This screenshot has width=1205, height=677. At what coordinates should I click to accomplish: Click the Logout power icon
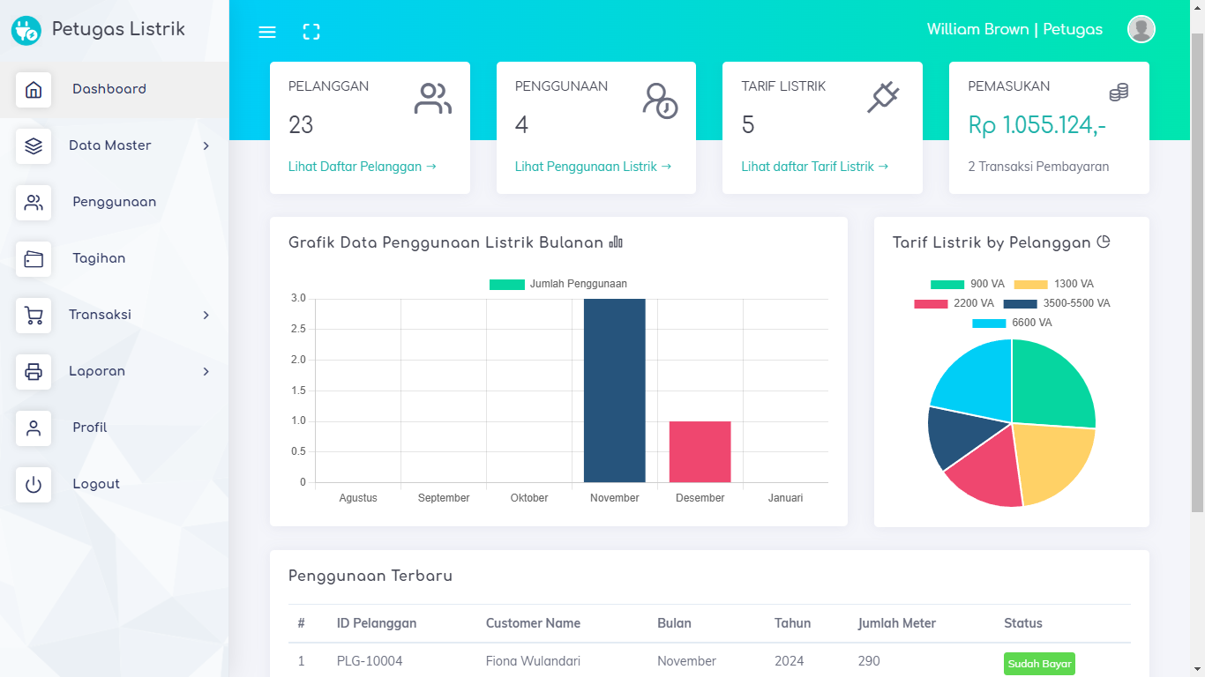click(x=34, y=484)
